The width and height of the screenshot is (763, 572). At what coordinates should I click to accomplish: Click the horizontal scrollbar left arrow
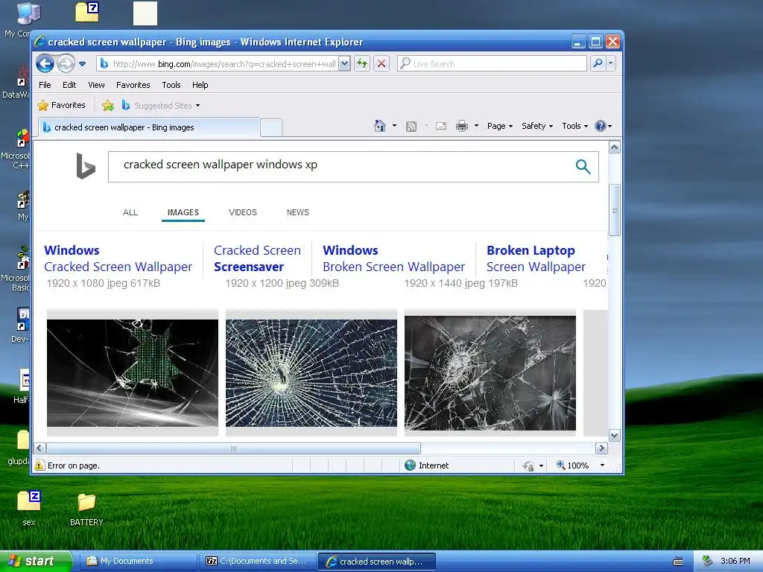click(40, 448)
